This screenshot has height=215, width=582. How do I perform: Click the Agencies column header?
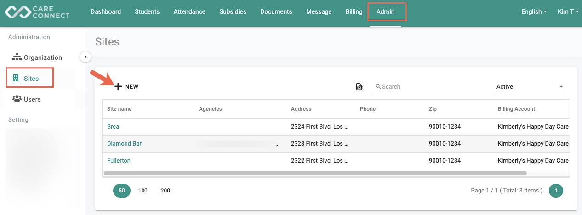coord(211,109)
